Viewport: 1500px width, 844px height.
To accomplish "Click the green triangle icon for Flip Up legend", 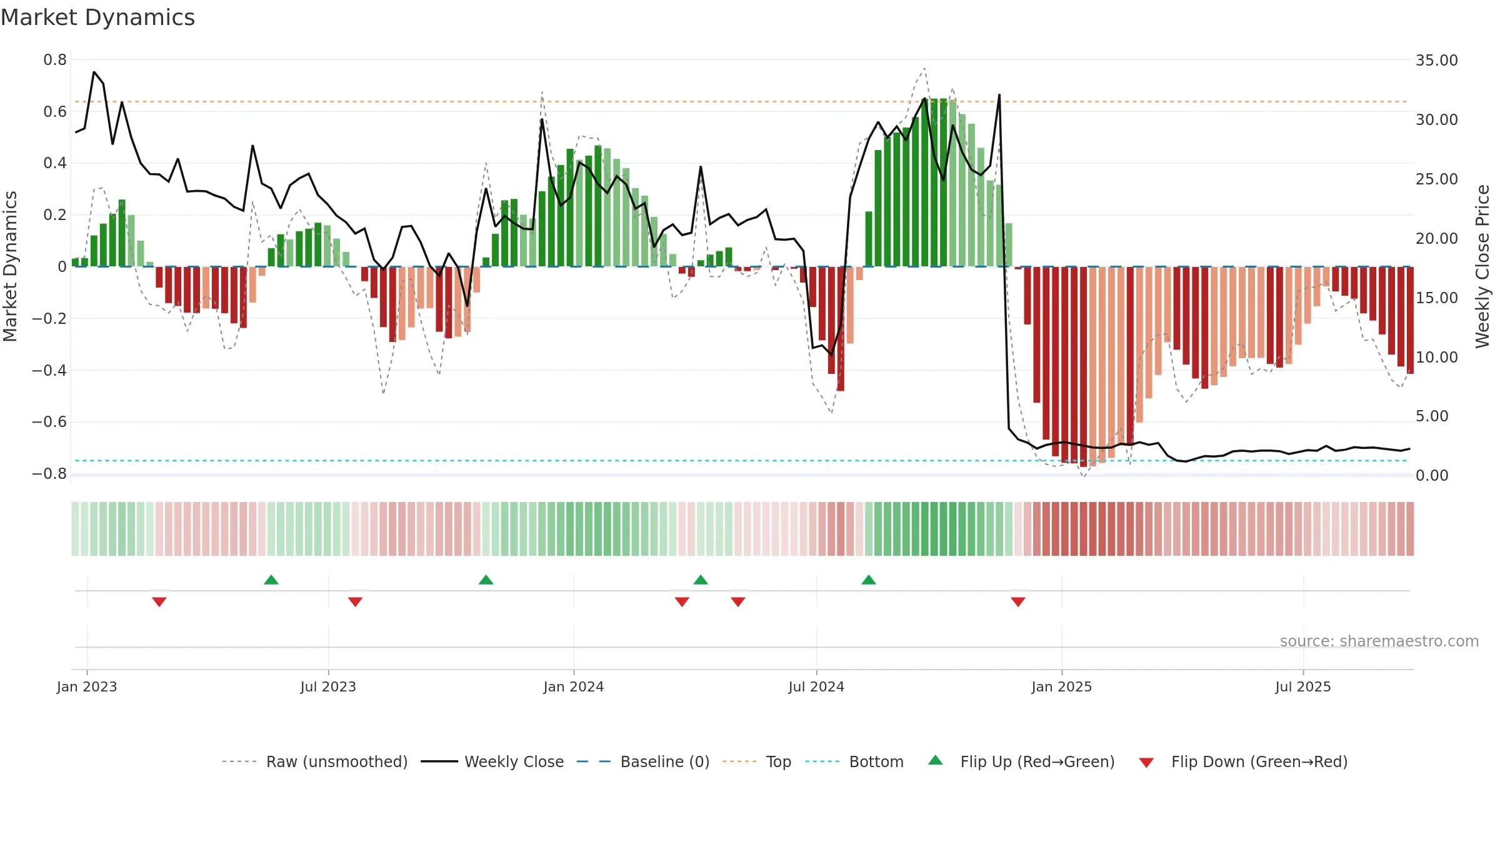I will pyautogui.click(x=936, y=760).
